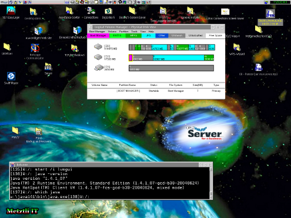Open the Utilities folder icon

coord(7,47)
